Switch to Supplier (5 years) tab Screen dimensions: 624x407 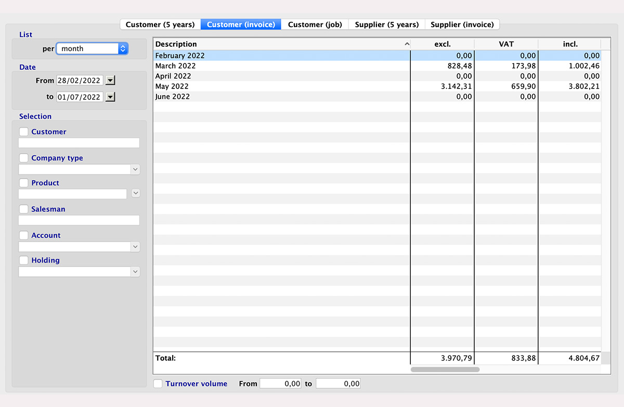point(387,24)
